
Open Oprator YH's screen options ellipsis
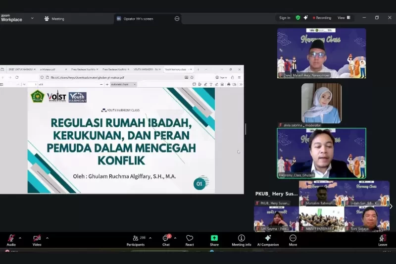coord(177,19)
